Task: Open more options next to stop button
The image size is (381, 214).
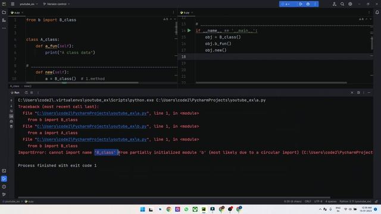Action: tap(38, 93)
